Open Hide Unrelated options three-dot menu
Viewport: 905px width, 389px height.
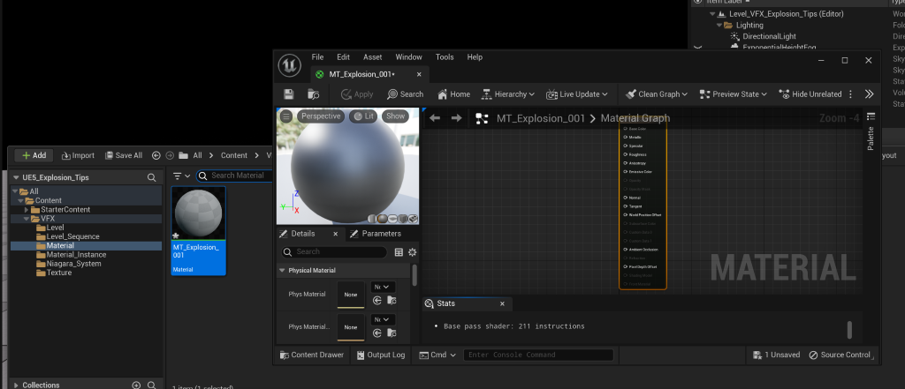click(851, 94)
